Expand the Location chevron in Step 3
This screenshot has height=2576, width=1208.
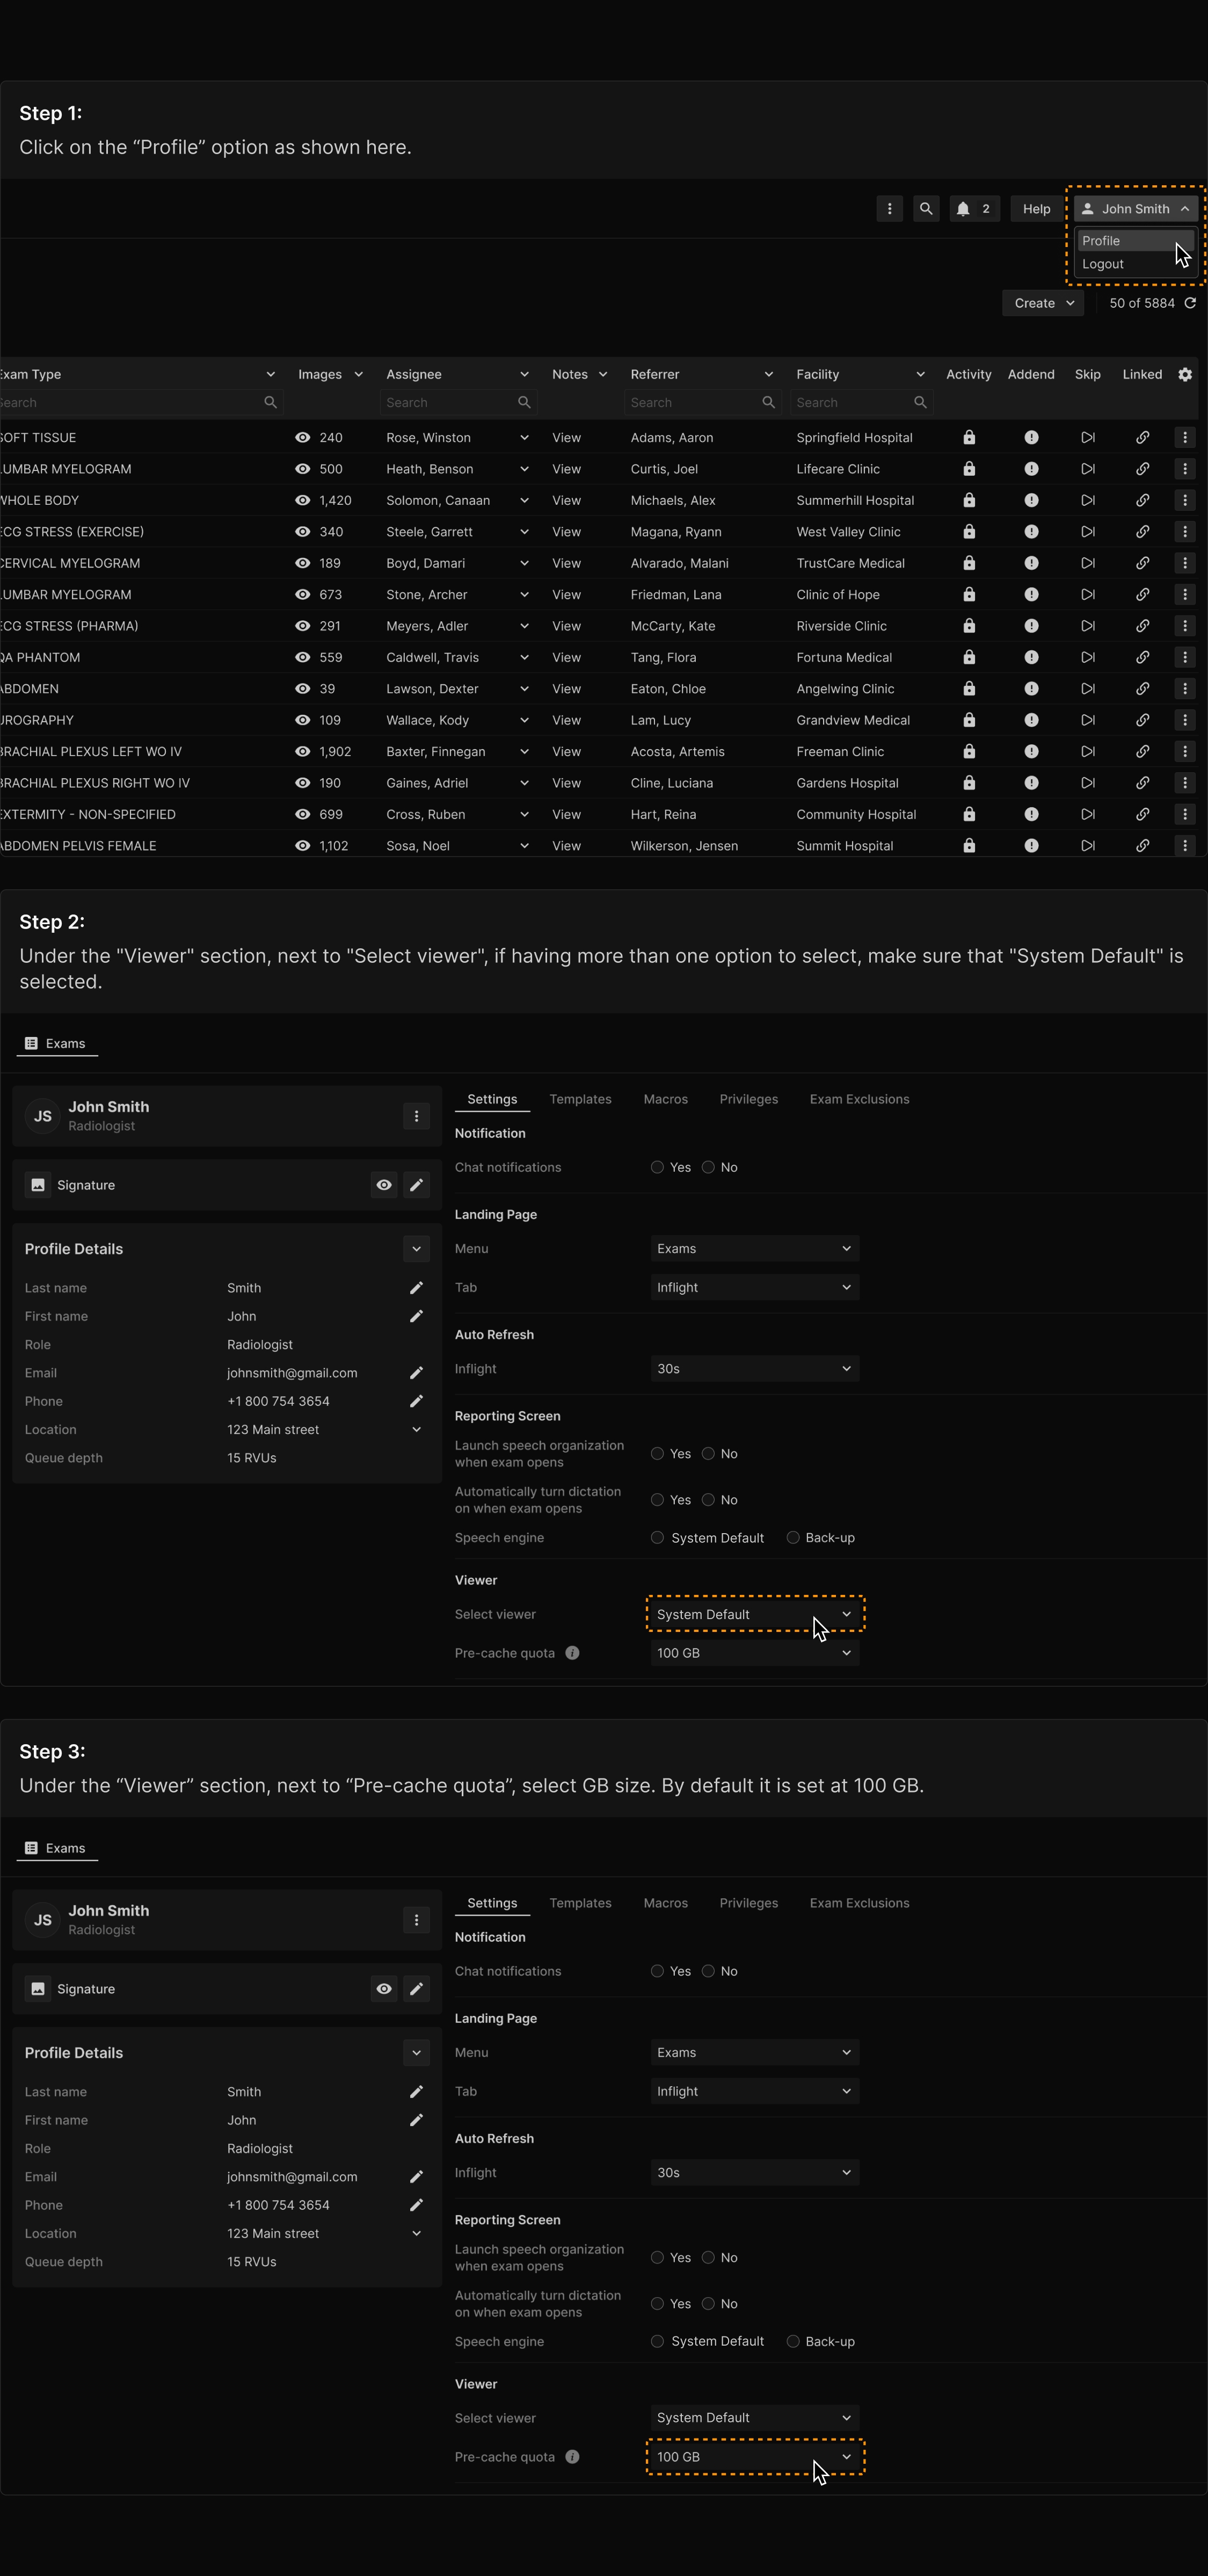[x=417, y=2233]
